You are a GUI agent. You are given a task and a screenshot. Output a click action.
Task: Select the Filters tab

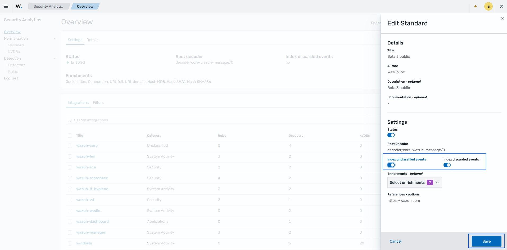pyautogui.click(x=98, y=102)
